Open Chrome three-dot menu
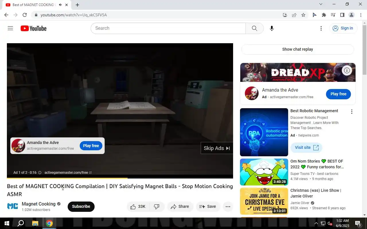367x229 pixels. click(361, 15)
